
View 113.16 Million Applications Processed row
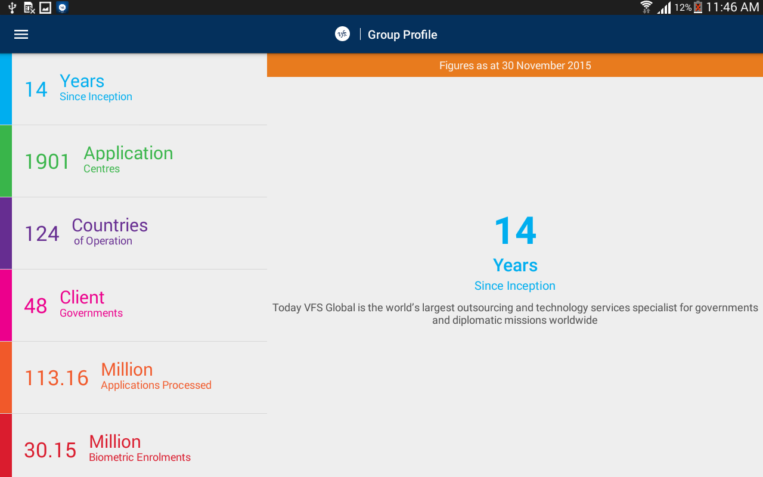pos(134,377)
